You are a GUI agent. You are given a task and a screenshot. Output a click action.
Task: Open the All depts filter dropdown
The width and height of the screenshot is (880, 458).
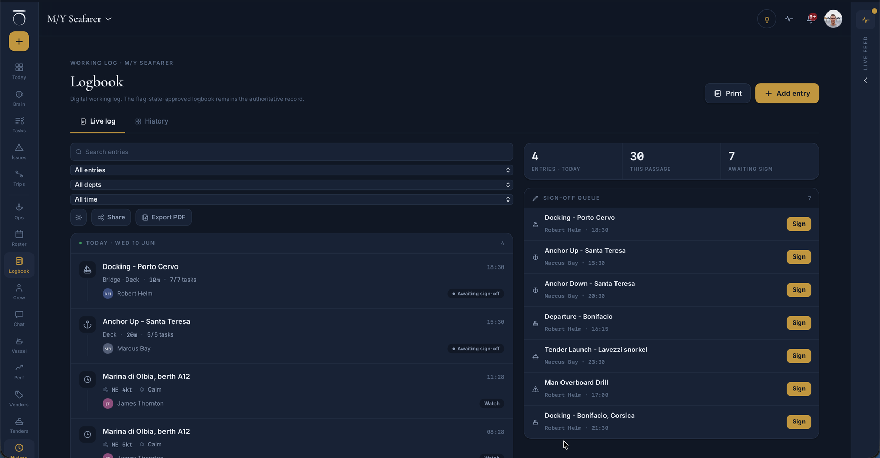[x=292, y=185]
